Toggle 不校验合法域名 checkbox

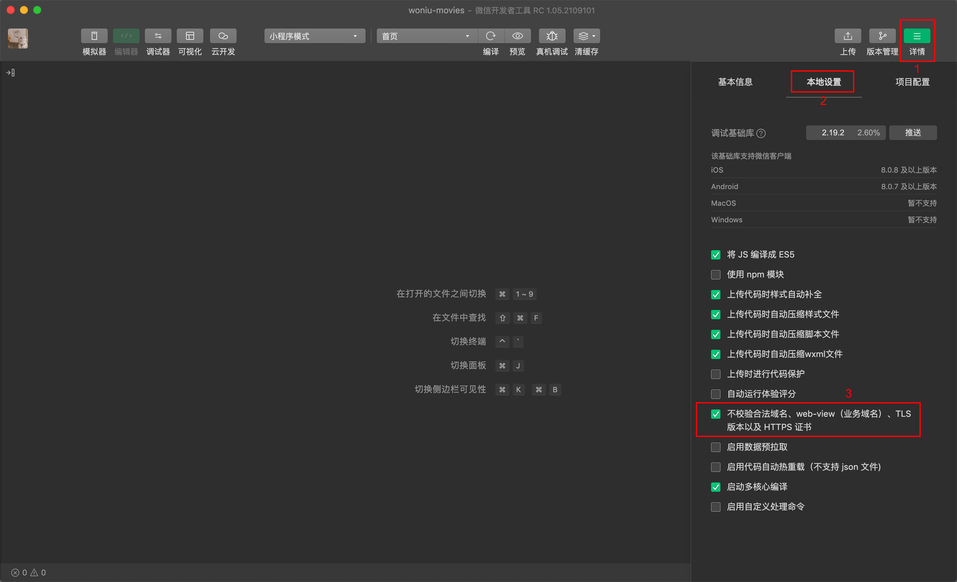[716, 414]
